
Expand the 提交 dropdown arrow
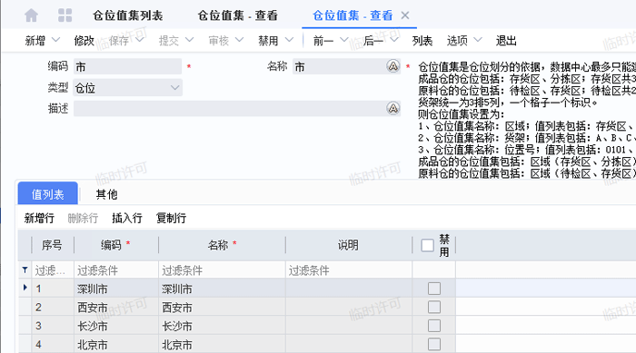pos(189,40)
